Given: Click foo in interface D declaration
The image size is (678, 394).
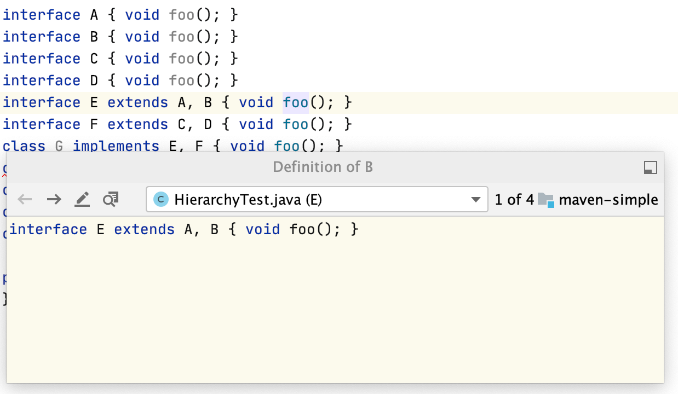Looking at the screenshot, I should coord(182,80).
